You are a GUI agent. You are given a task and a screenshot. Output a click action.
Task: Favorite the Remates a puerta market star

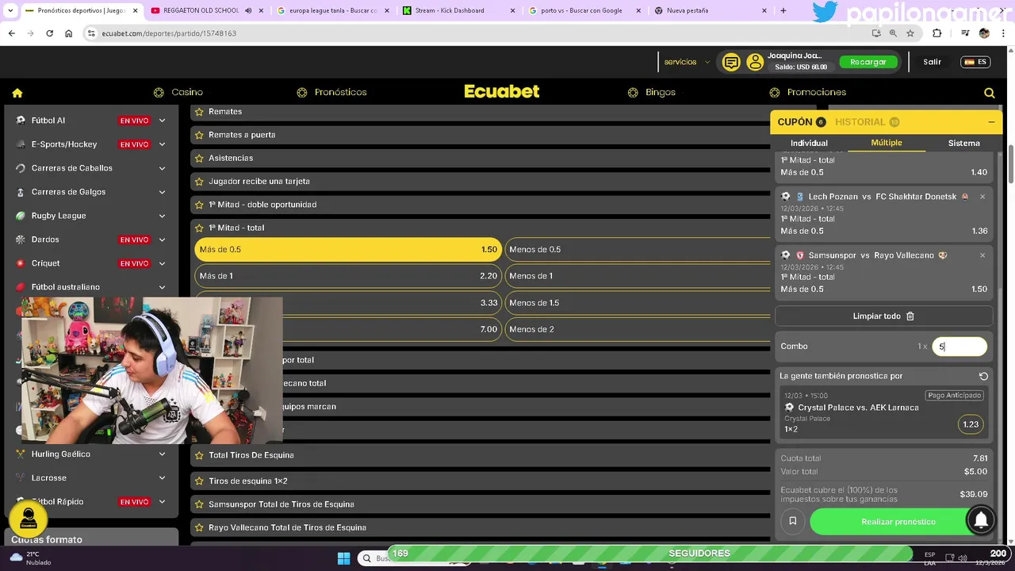click(199, 135)
